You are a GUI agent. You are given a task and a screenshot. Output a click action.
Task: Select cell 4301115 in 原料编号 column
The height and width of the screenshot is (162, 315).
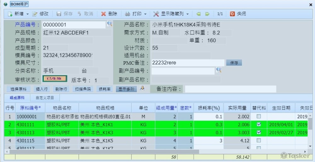(30, 141)
